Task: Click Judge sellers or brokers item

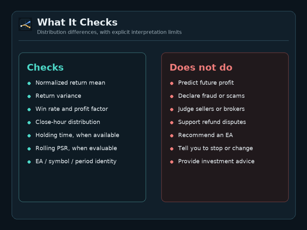Action: (x=211, y=109)
